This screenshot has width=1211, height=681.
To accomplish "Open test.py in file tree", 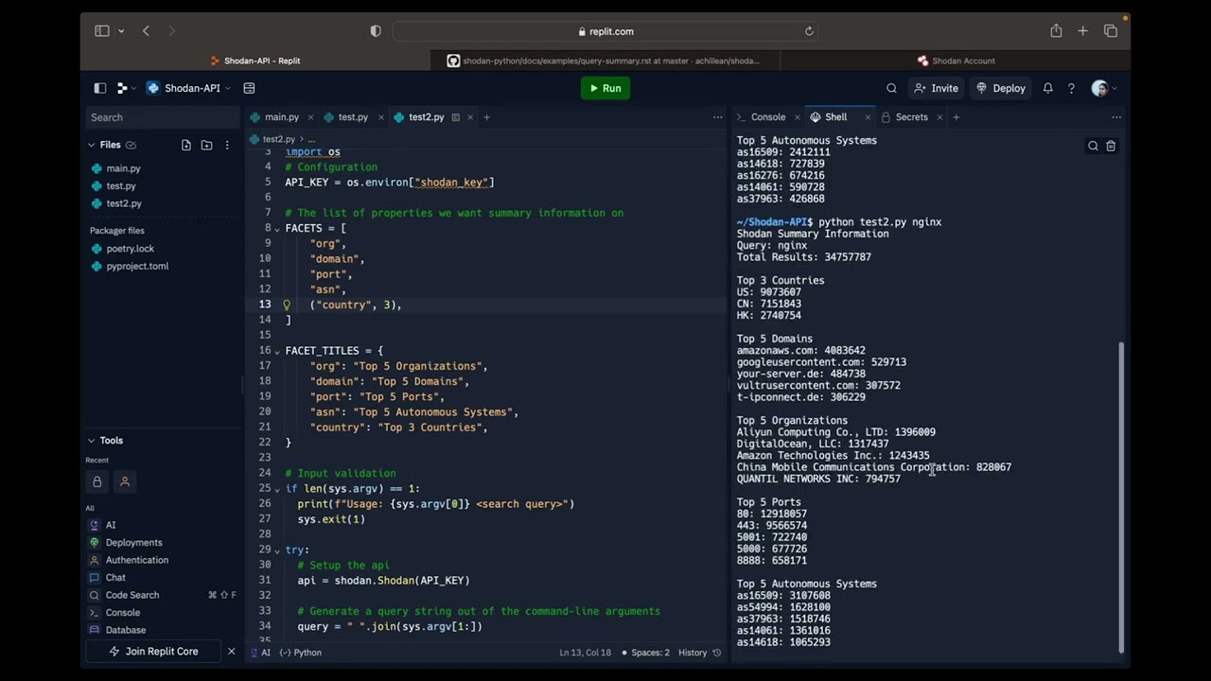I will point(120,185).
